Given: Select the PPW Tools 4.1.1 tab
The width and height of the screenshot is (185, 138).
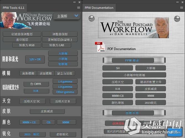Looking at the screenshot, I should (x=14, y=8).
